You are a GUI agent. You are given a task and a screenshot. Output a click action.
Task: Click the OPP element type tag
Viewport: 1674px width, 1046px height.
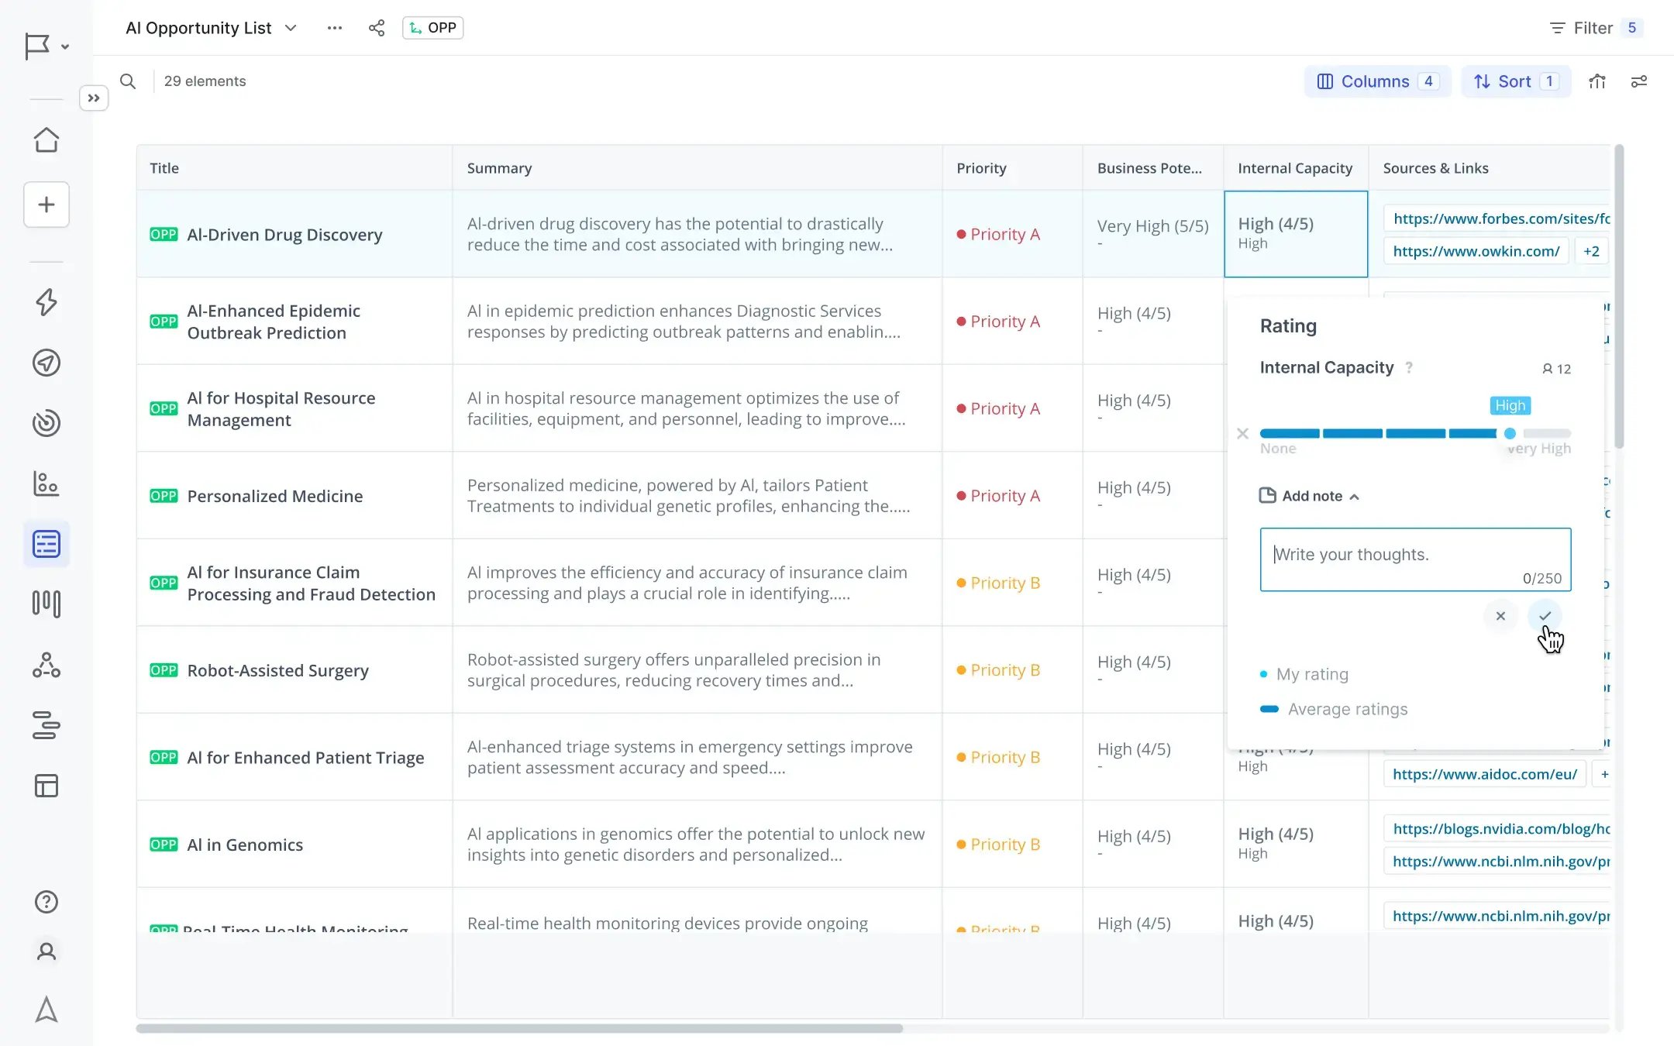coord(433,28)
